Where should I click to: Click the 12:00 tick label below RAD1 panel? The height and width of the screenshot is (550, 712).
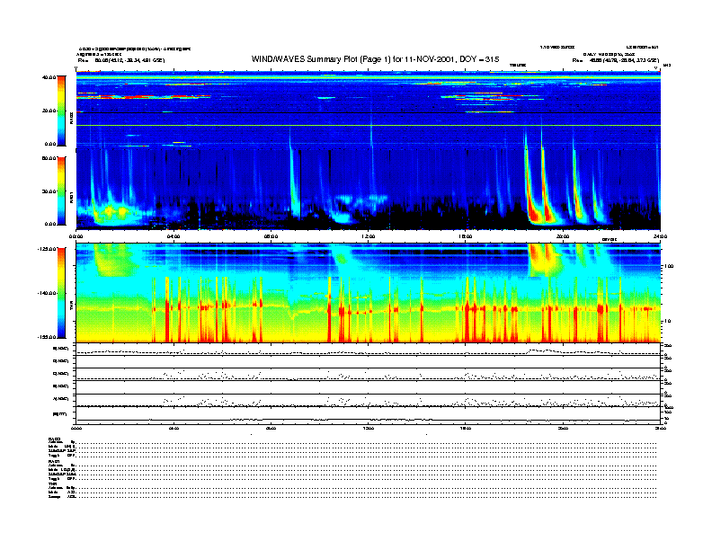368,236
